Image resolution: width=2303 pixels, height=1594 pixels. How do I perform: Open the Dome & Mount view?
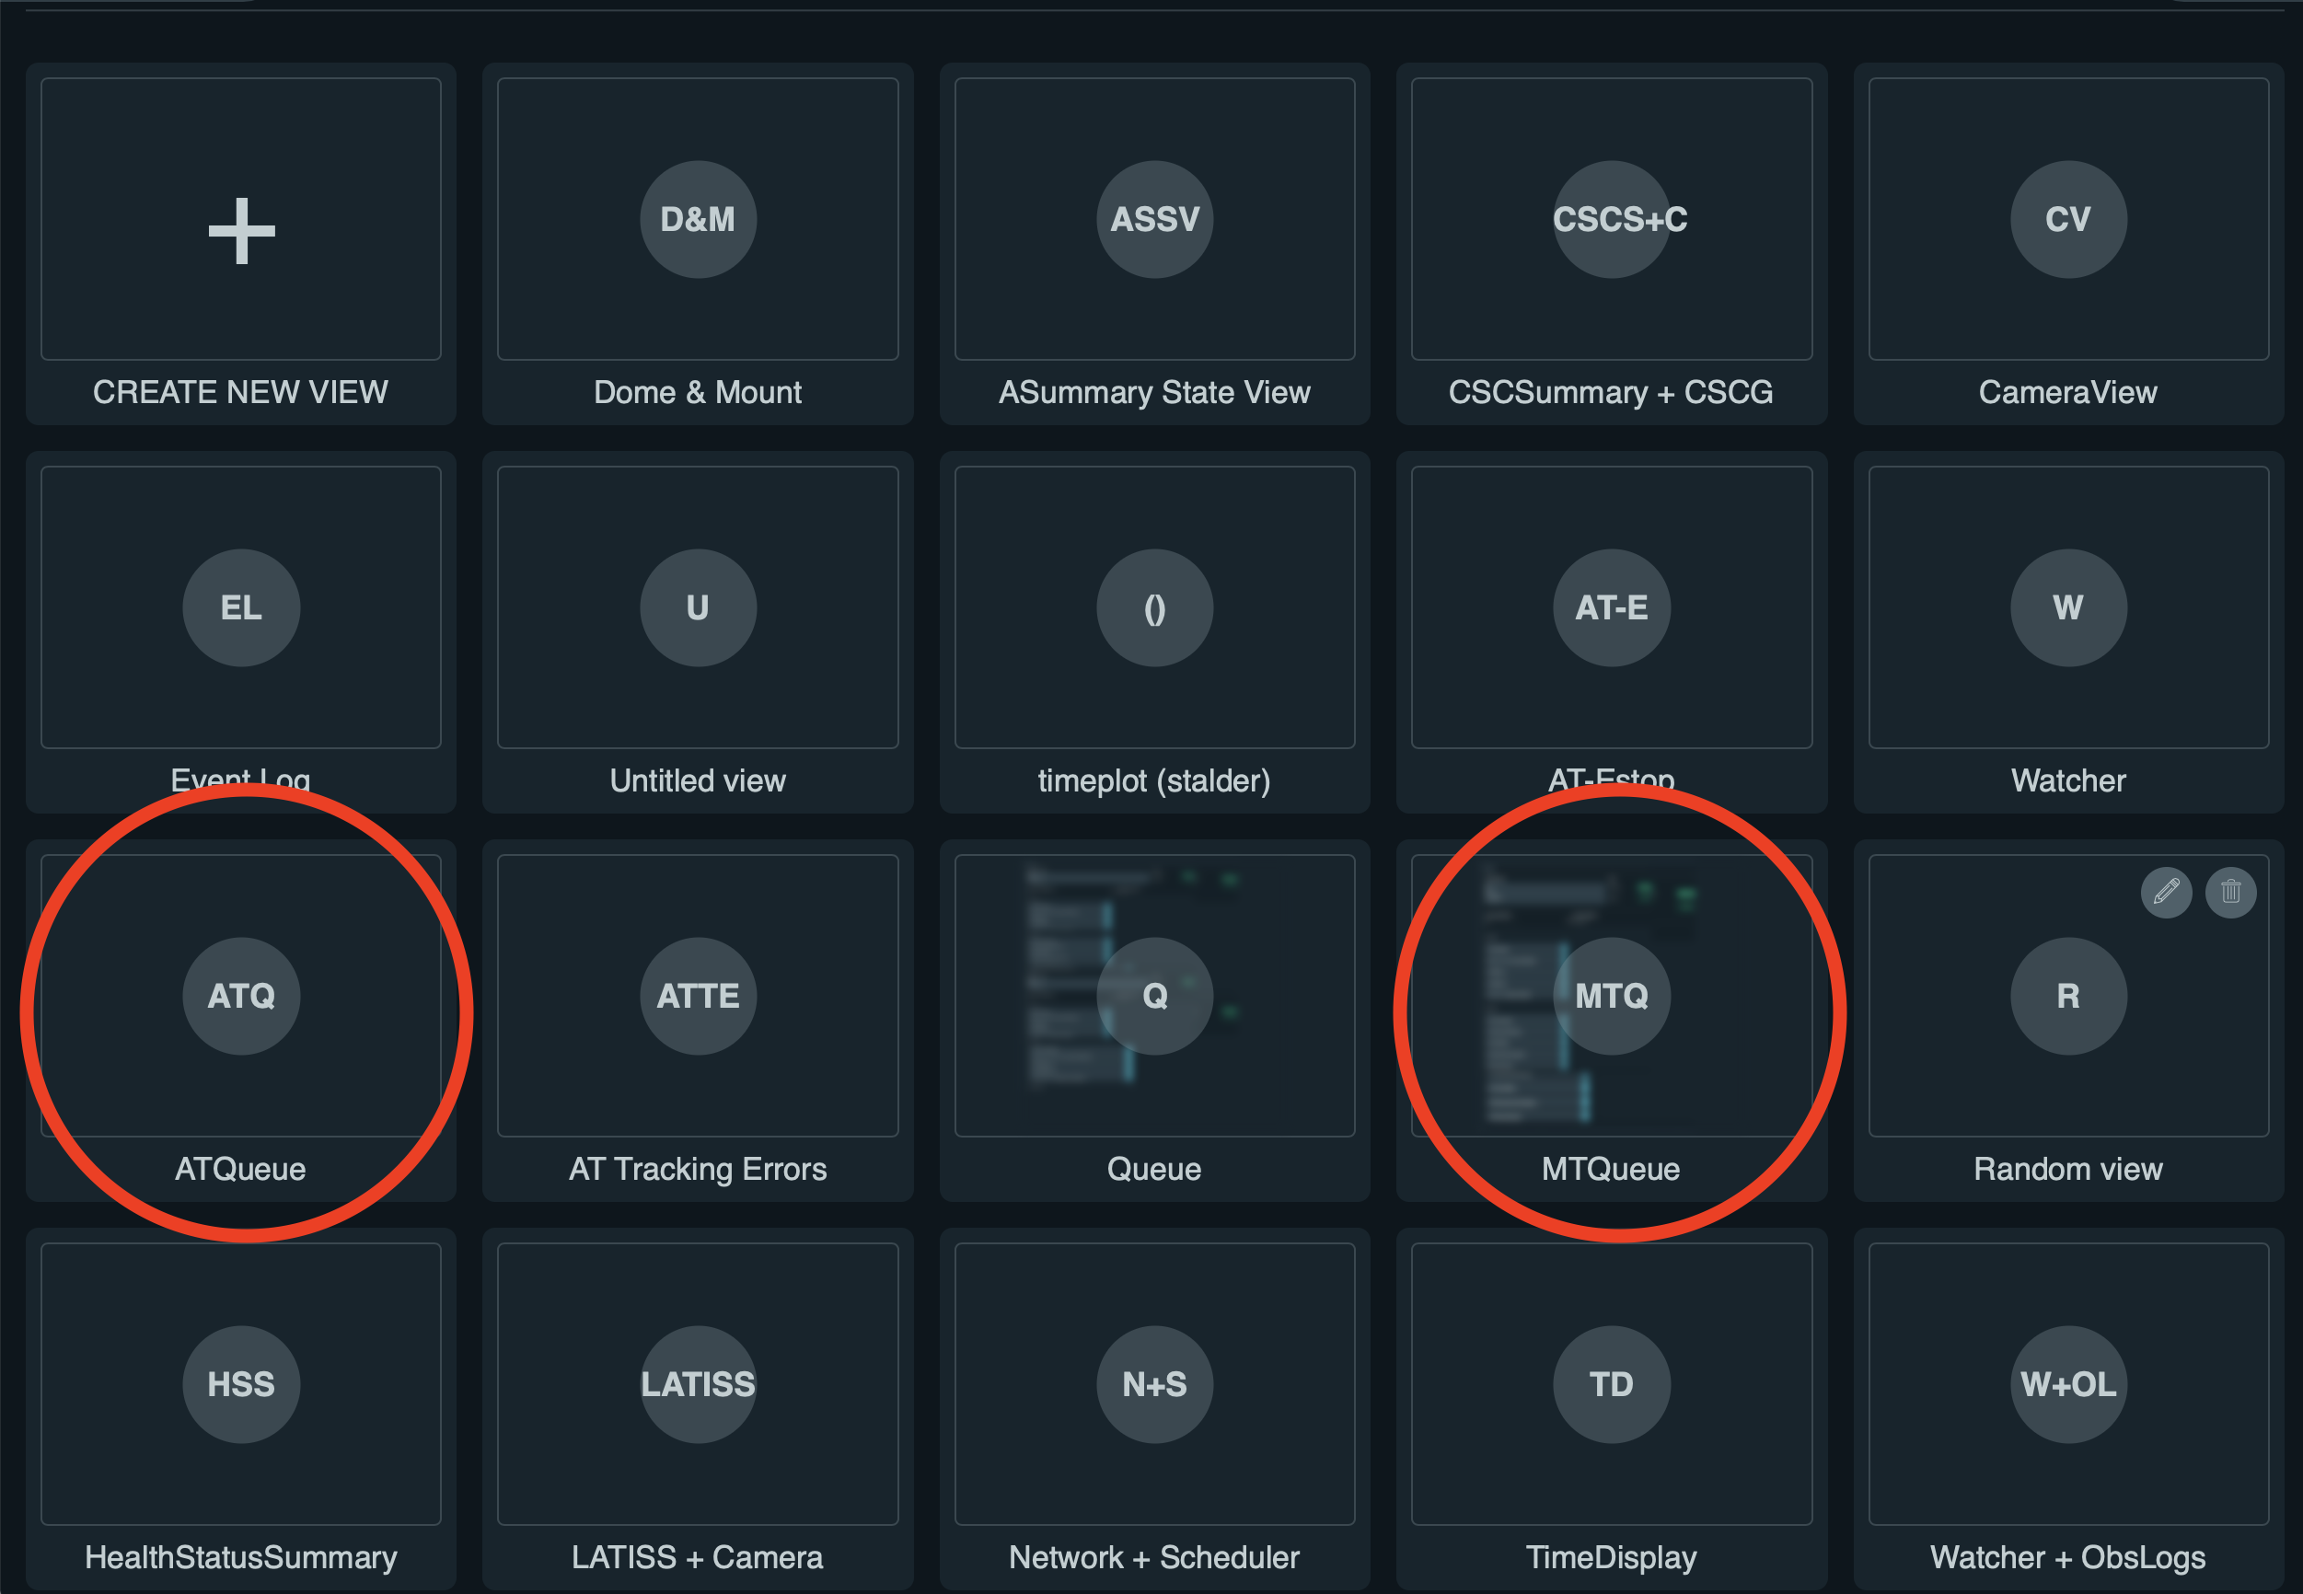point(697,220)
